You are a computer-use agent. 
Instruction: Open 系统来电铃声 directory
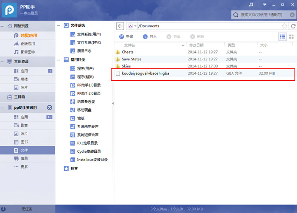coord(84,126)
